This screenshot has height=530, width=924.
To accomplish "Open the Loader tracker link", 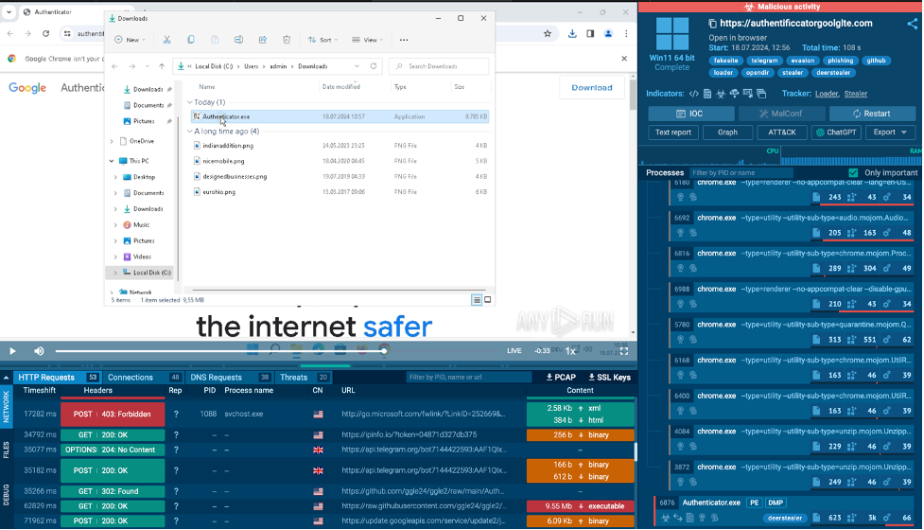I will 827,94.
